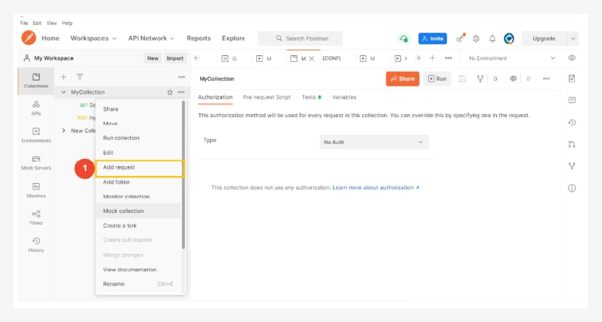This screenshot has height=322, width=602.
Task: Open the No Environment selector
Action: click(512, 58)
